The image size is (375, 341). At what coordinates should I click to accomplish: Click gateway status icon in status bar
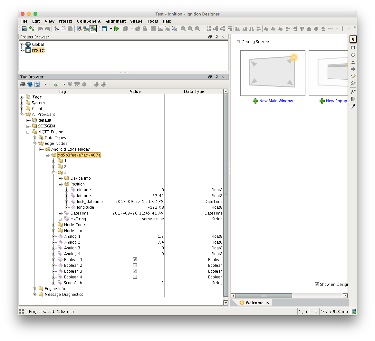[x=354, y=311]
